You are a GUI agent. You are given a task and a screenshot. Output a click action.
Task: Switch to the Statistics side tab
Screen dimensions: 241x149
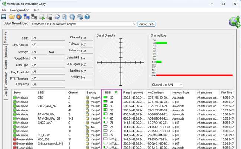coord(6,51)
